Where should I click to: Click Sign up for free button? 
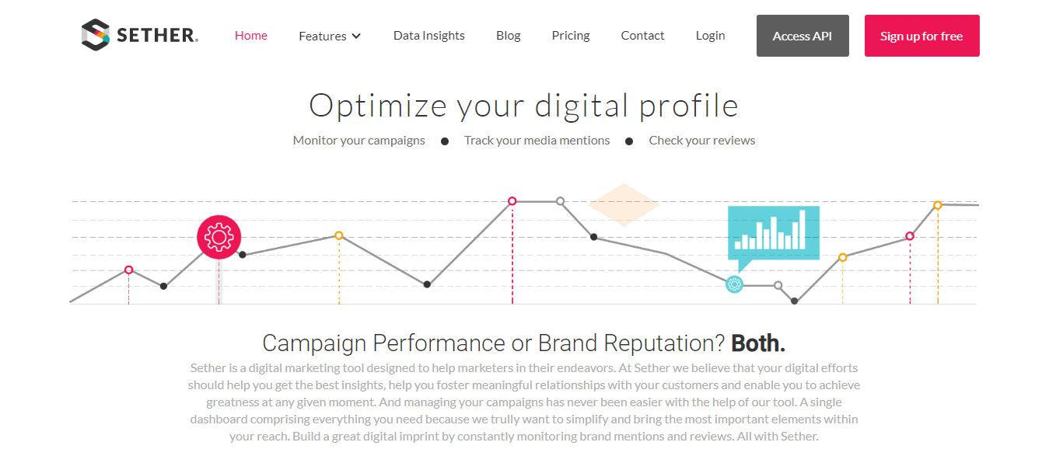tap(921, 36)
